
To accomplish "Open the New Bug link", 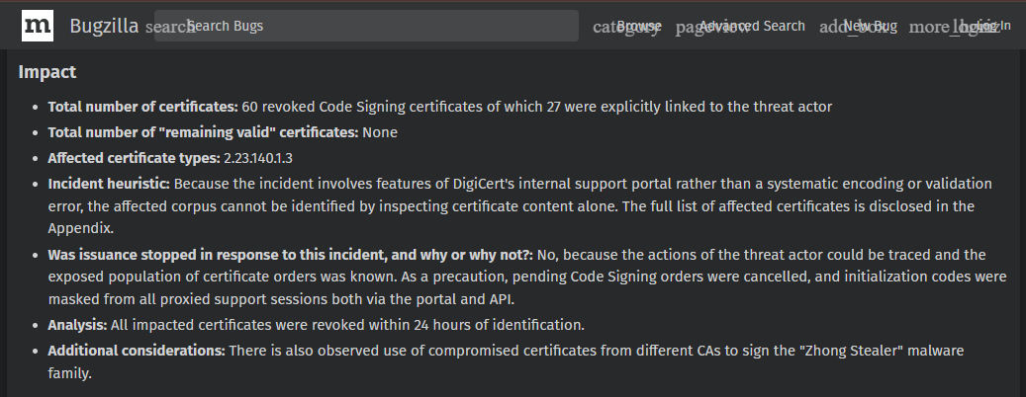I will [871, 26].
